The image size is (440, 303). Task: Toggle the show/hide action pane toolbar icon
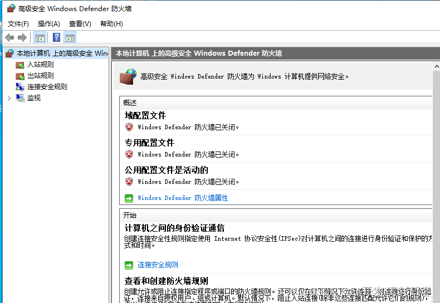pyautogui.click(x=70, y=37)
